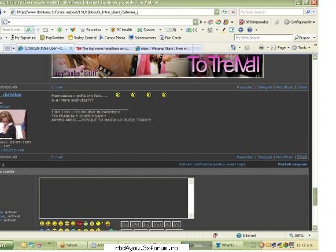
Task: Click the blue help question icon
Action: tap(249, 30)
